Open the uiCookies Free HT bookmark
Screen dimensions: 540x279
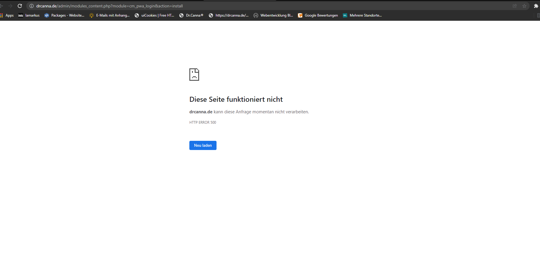154,15
